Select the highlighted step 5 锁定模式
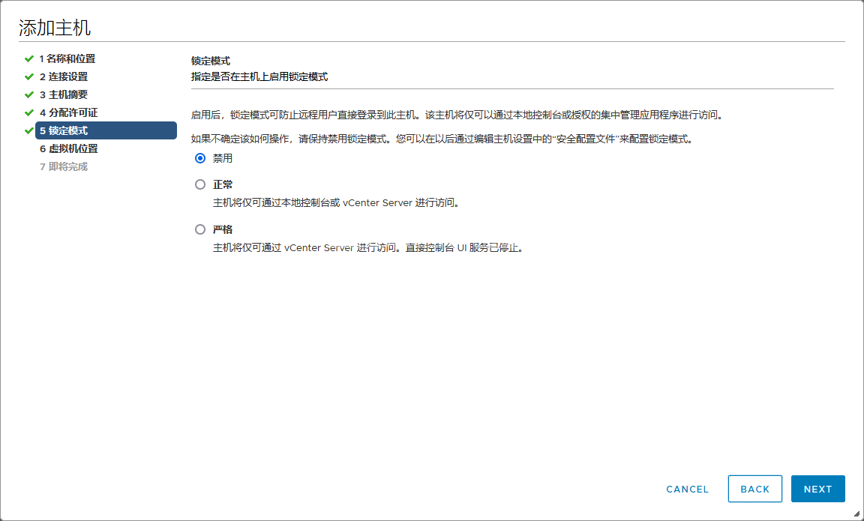The width and height of the screenshot is (864, 521). 105,130
